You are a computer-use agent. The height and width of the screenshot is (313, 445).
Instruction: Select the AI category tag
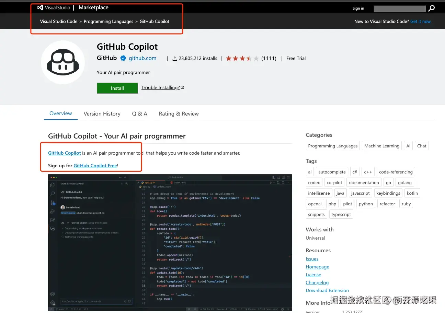pyautogui.click(x=408, y=146)
